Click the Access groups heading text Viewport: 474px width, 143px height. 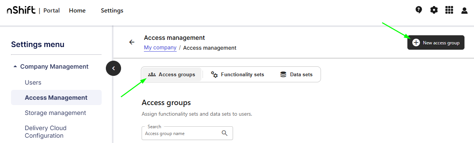click(x=166, y=103)
